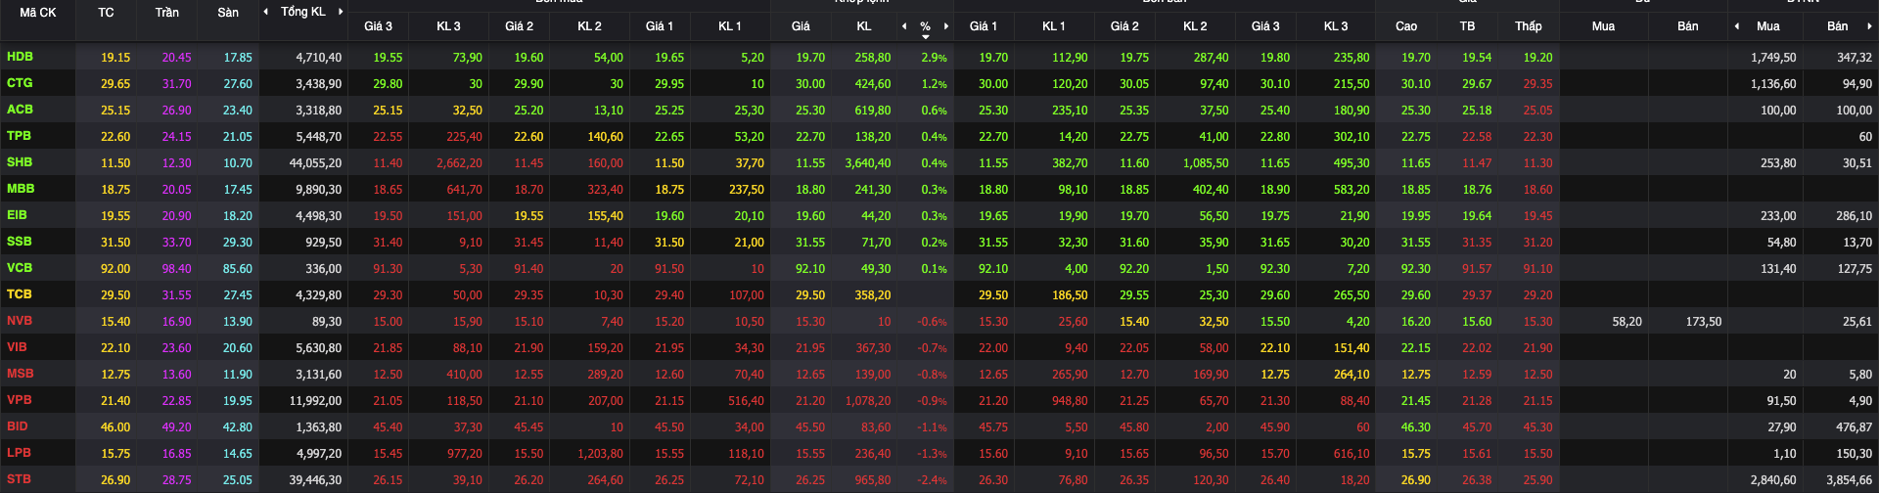1879x493 pixels.
Task: Select SHB total volume 44,055,20
Action: (315, 163)
